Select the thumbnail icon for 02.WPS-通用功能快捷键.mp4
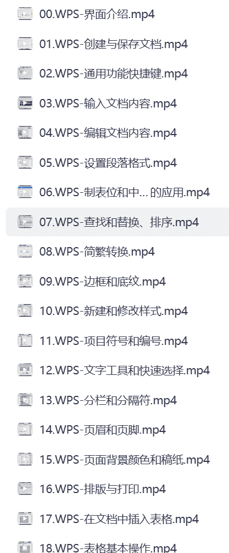Screen dimensions: 229x553 25,74
